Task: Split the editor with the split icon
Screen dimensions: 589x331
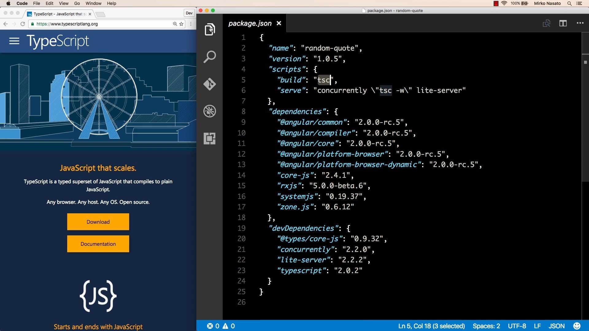Action: pos(563,23)
